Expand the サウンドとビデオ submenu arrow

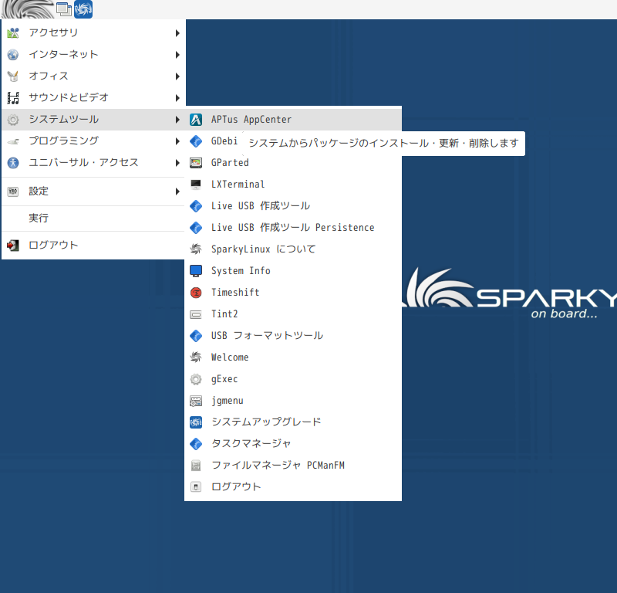pos(177,98)
